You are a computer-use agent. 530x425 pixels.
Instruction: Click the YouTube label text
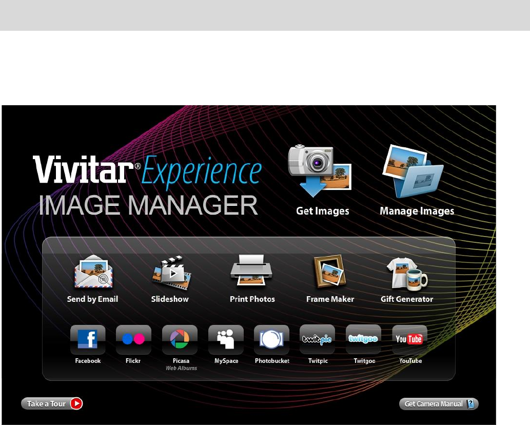pos(410,361)
